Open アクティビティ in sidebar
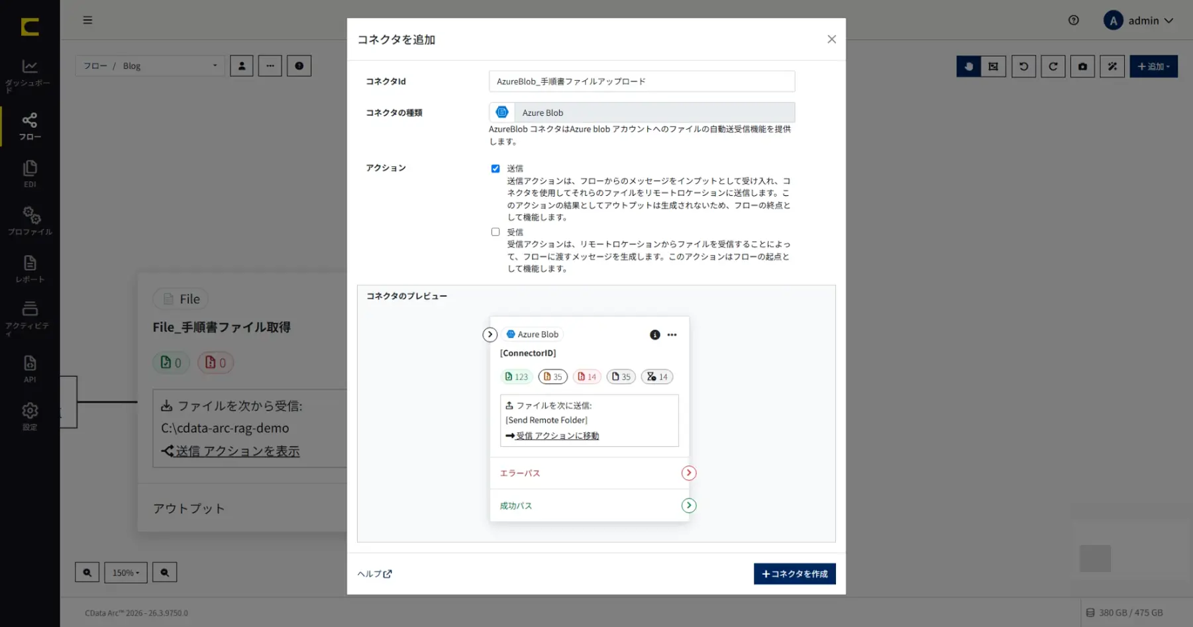The height and width of the screenshot is (627, 1193). pyautogui.click(x=30, y=318)
